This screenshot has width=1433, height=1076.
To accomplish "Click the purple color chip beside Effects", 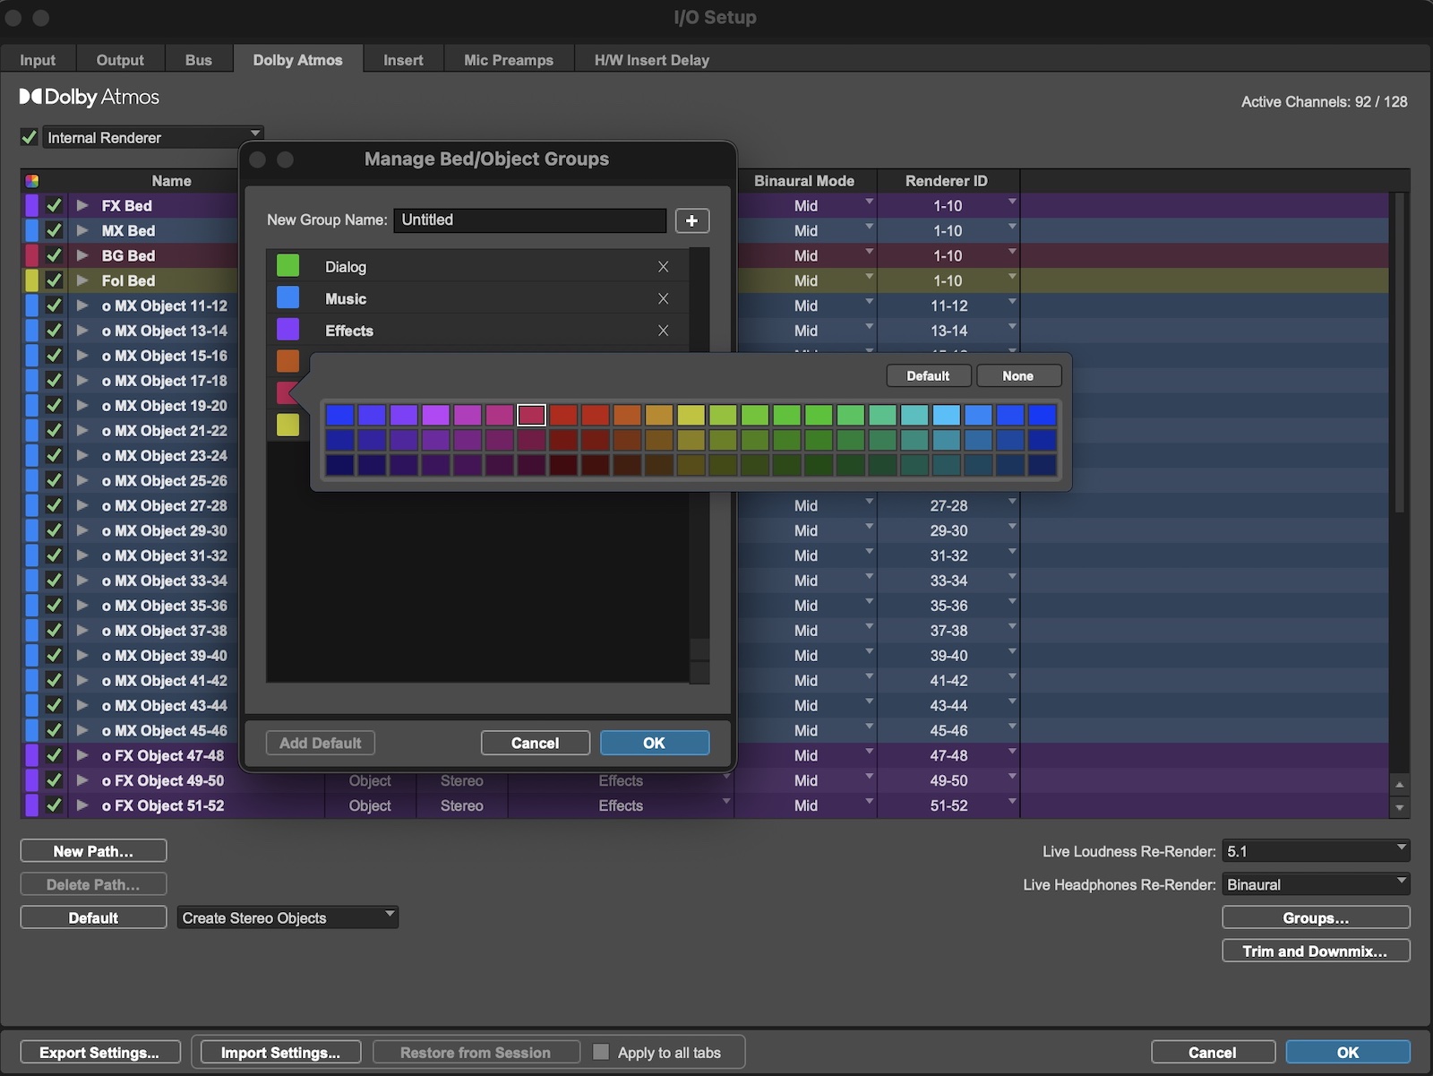I will pos(287,330).
